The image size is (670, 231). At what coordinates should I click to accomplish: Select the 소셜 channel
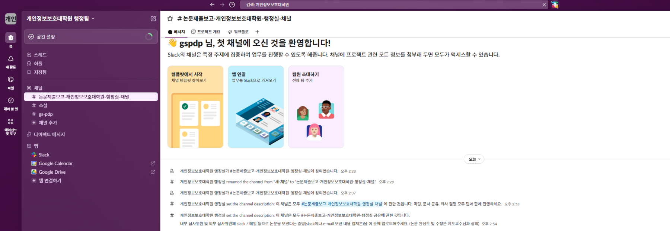[x=91, y=105]
